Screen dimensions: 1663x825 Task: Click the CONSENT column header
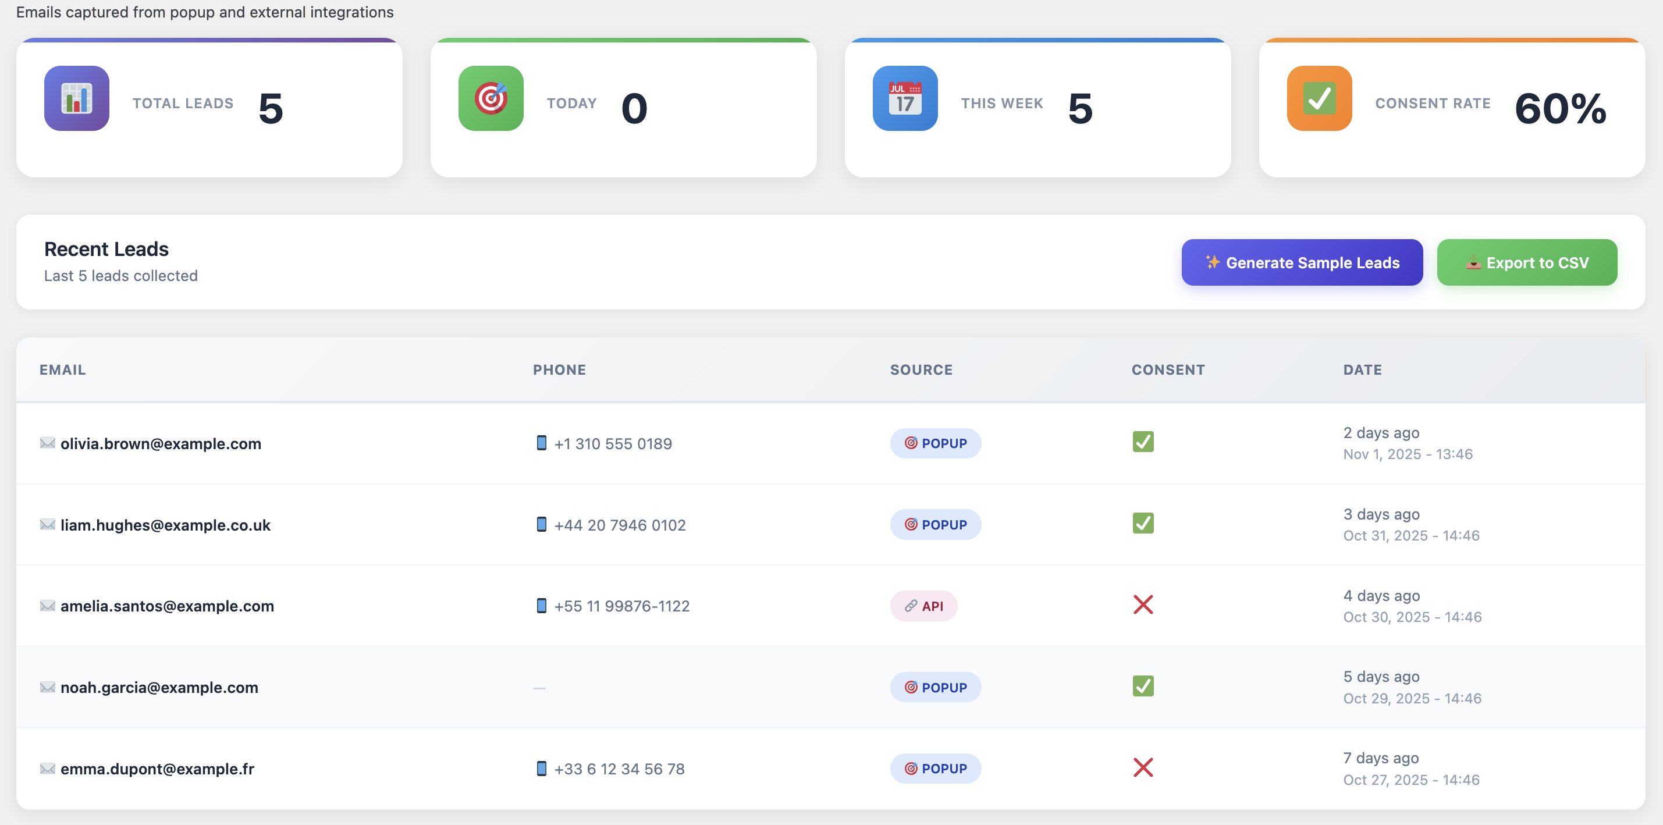point(1168,370)
